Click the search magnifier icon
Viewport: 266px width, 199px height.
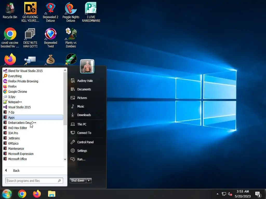click(x=59, y=181)
